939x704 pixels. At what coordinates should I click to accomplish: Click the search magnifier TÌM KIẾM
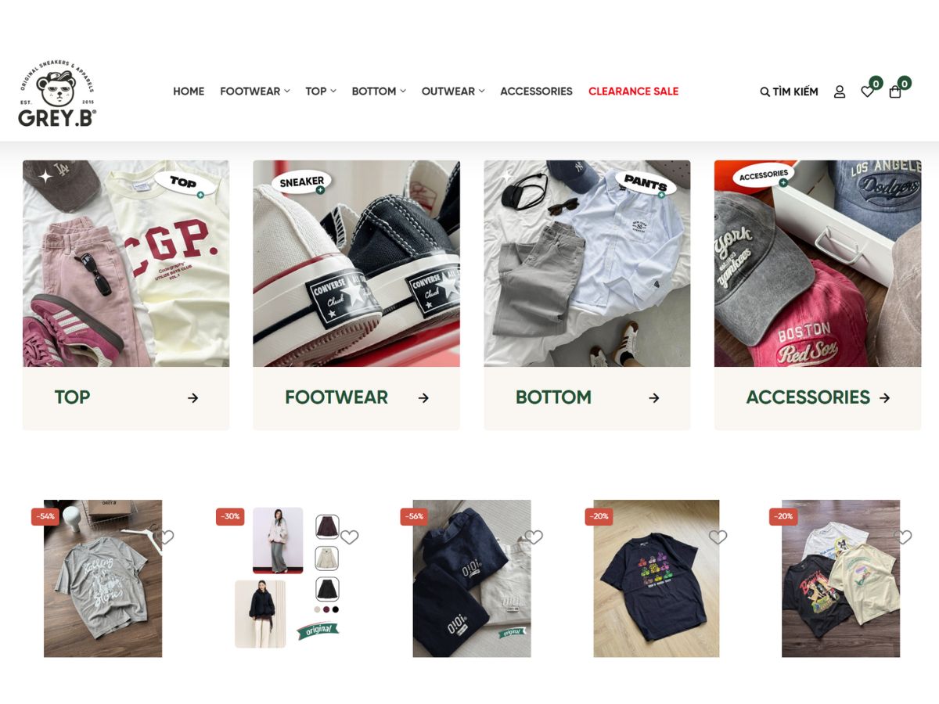(x=789, y=92)
